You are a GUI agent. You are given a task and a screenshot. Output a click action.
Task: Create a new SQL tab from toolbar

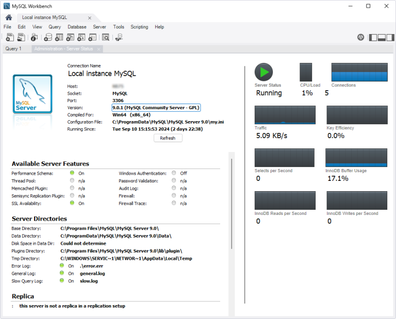click(x=9, y=37)
